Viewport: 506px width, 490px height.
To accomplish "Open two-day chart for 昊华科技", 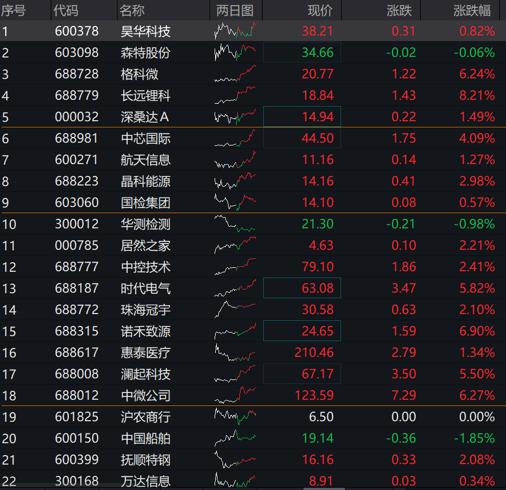I will [235, 31].
